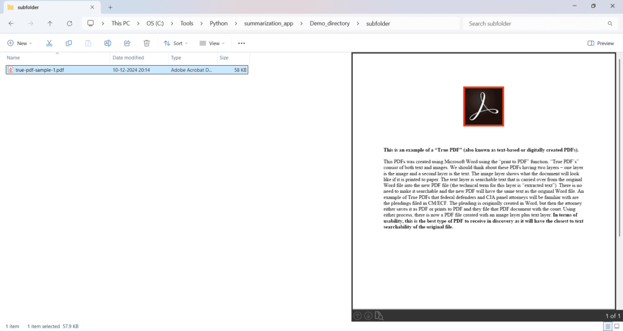Click the subfolder breadcrumb
The image size is (623, 331).
coord(378,24)
